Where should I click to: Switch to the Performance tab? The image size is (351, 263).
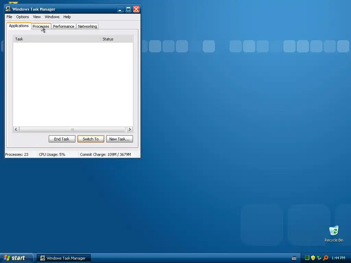63,26
